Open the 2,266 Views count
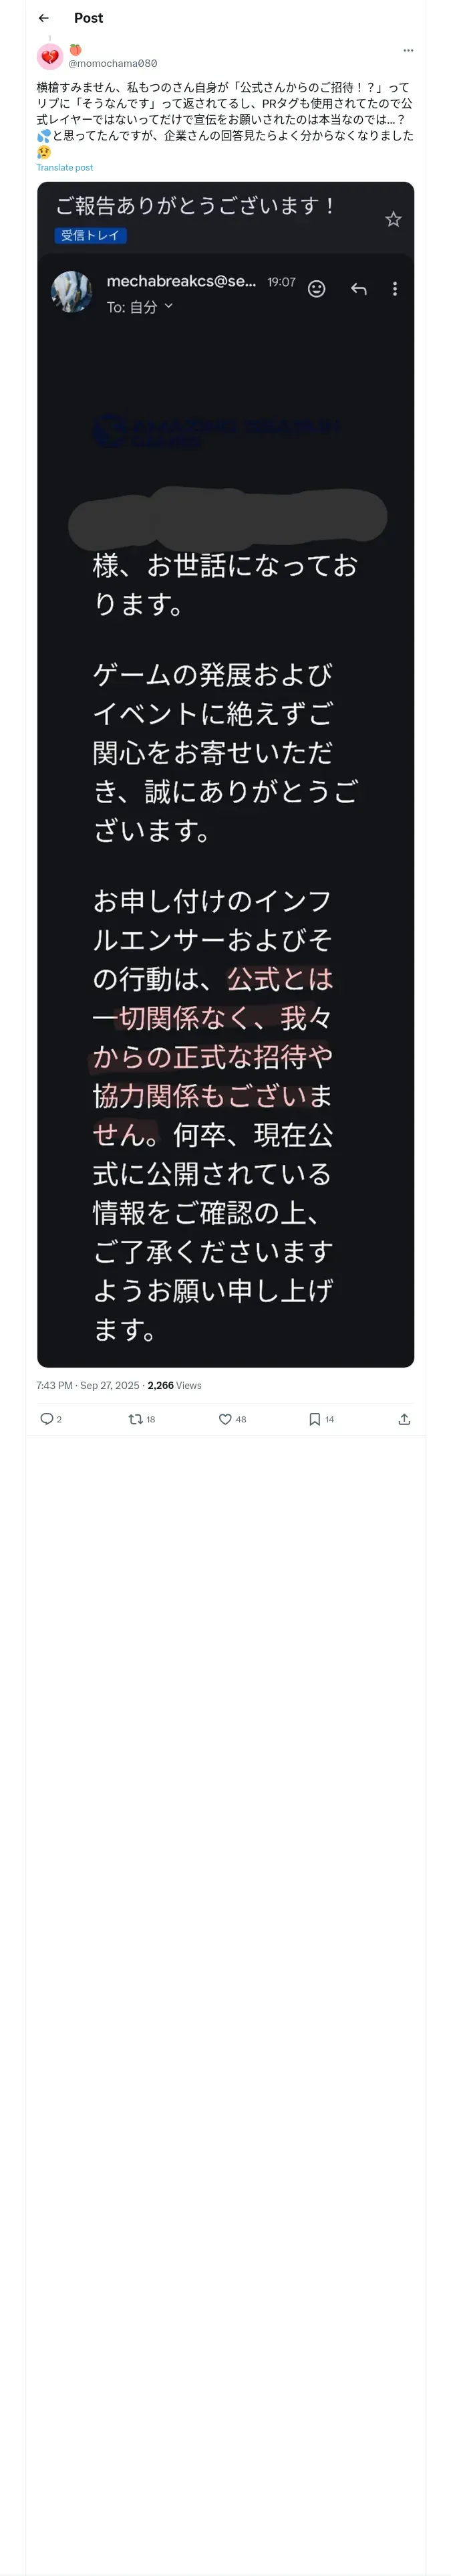 [x=175, y=1385]
